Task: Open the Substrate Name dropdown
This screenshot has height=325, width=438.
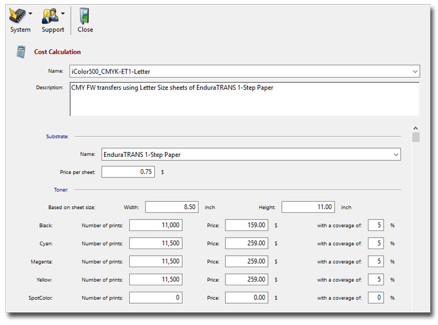Action: [x=396, y=155]
